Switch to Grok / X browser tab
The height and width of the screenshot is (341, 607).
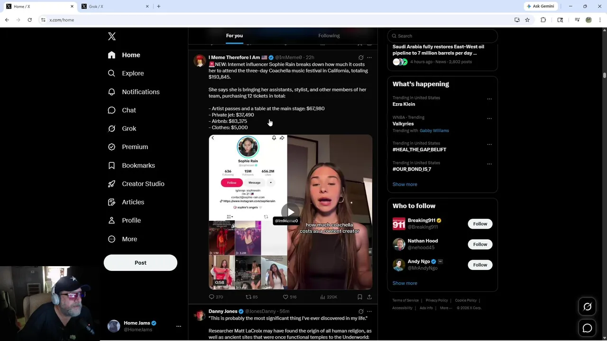[116, 6]
